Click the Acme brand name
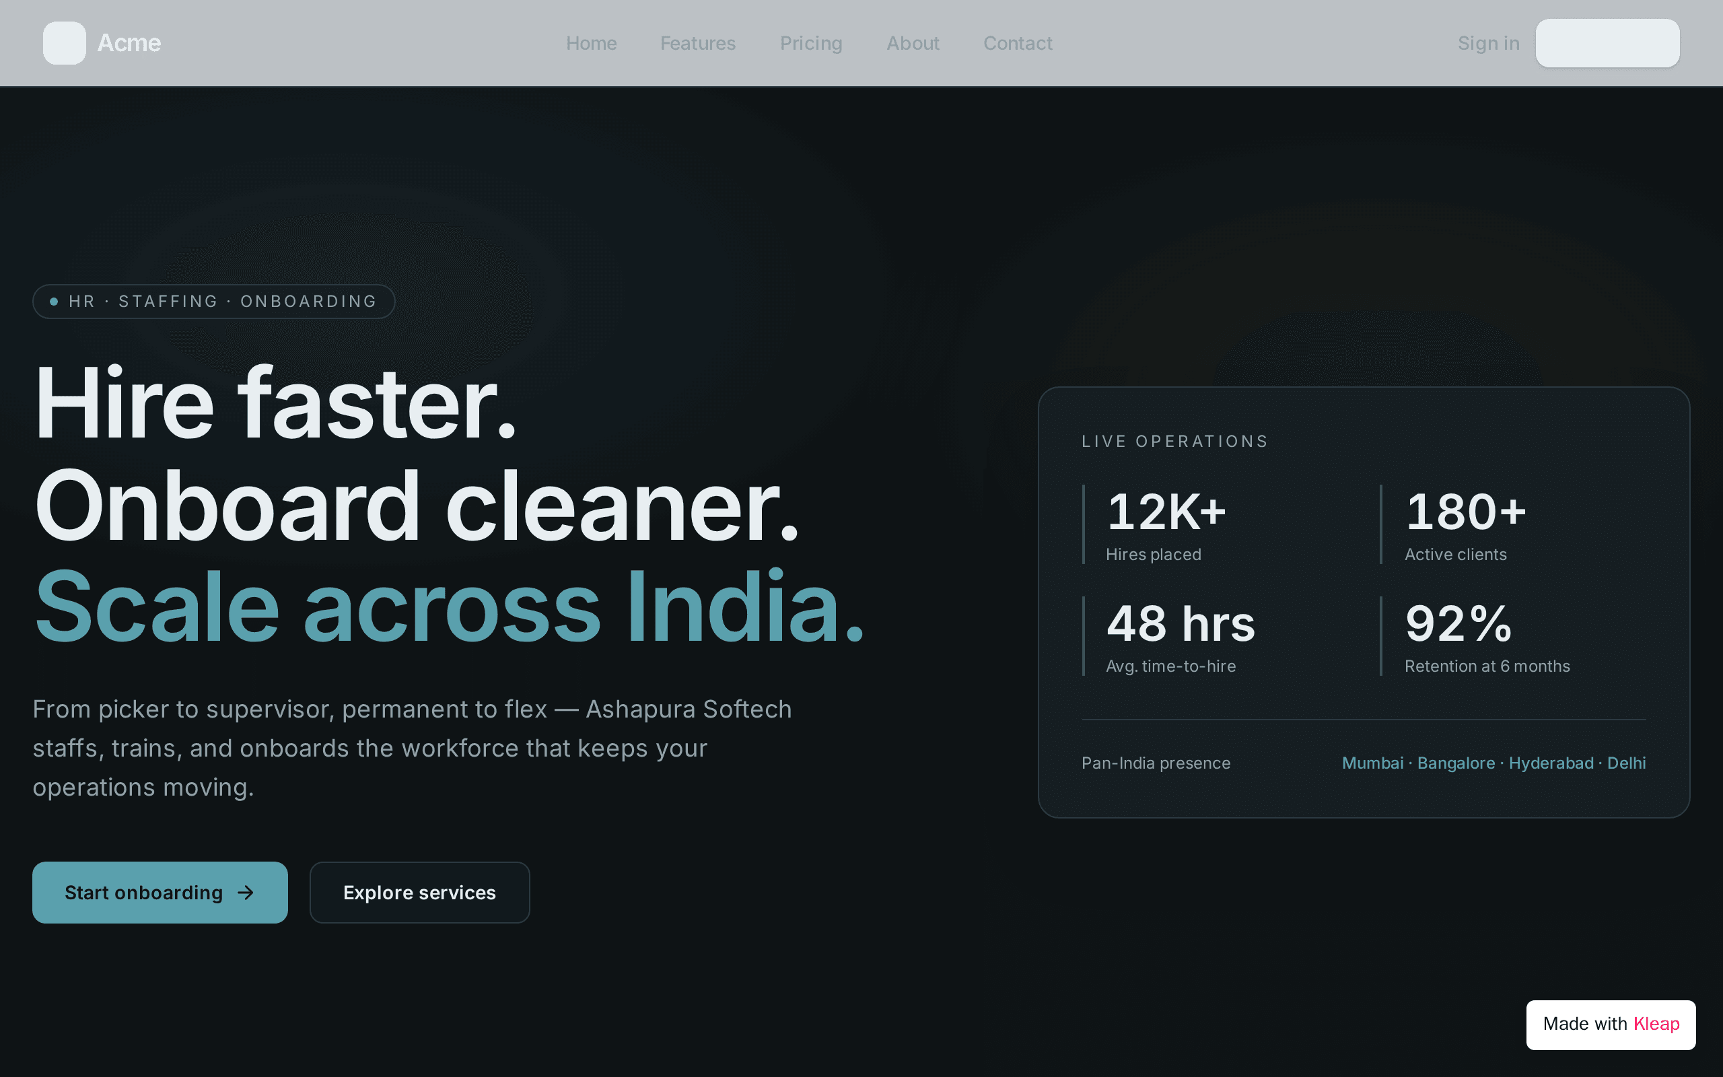Screen dimensions: 1723x1077 coord(129,42)
